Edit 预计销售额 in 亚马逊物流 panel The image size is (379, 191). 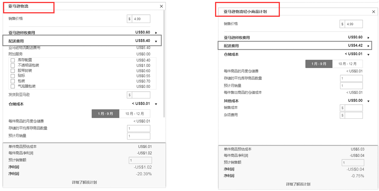pyautogui.click(x=140, y=160)
